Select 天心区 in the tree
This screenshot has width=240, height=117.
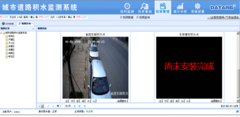10,43
